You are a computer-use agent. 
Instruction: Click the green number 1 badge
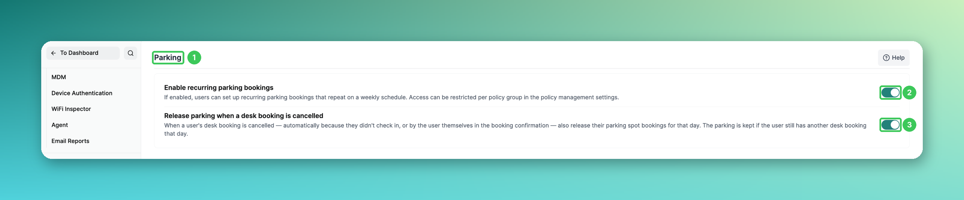click(194, 58)
